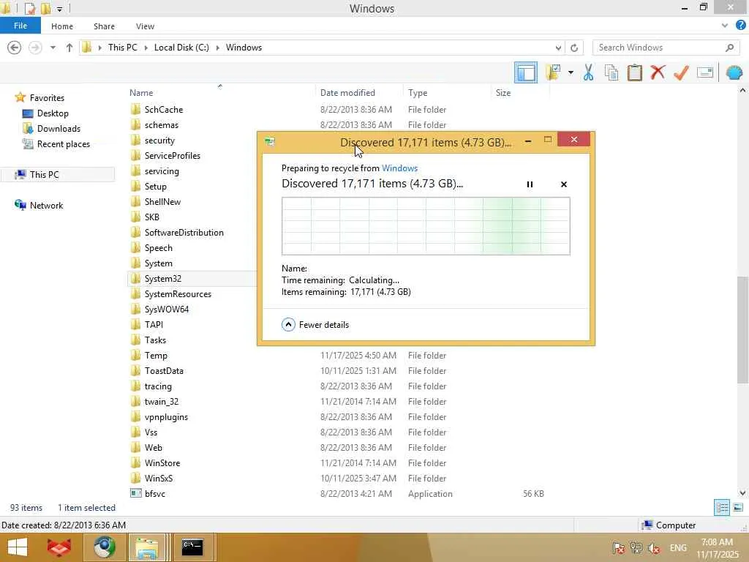Open the View ribbon tab
Image resolution: width=749 pixels, height=562 pixels.
145,26
